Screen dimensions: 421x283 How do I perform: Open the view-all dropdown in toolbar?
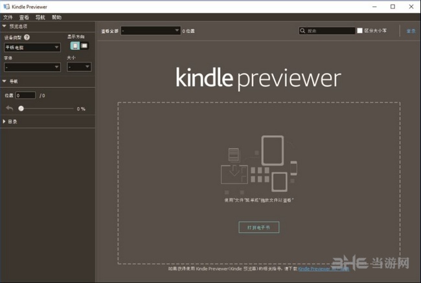click(151, 31)
